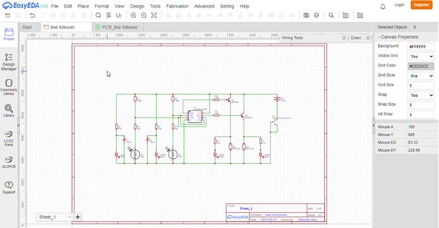Image resolution: width=439 pixels, height=228 pixels.
Task: Open the Snap dropdown showing 'Yes'
Action: [x=421, y=96]
